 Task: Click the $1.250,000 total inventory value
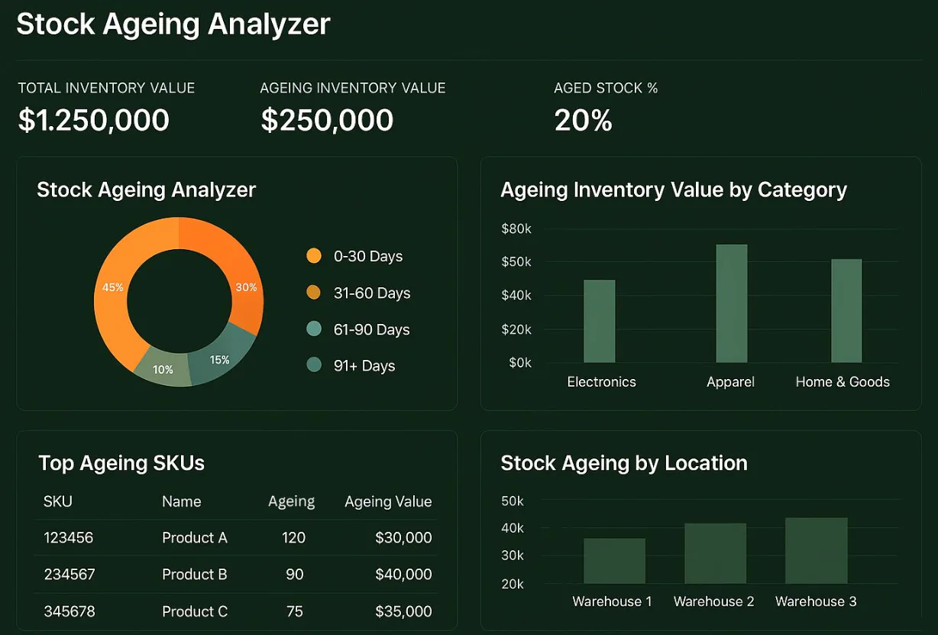pyautogui.click(x=94, y=120)
